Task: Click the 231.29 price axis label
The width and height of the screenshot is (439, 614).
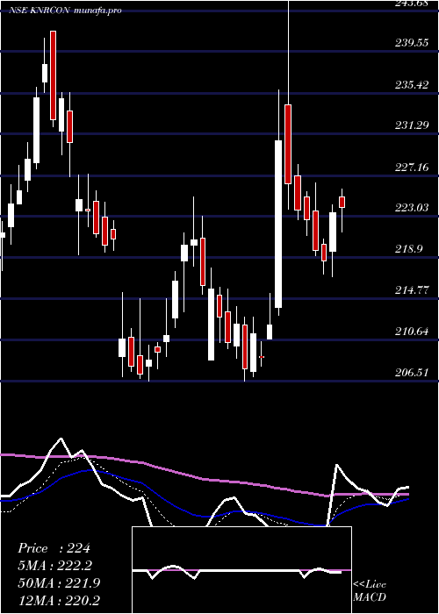Action: tap(411, 125)
